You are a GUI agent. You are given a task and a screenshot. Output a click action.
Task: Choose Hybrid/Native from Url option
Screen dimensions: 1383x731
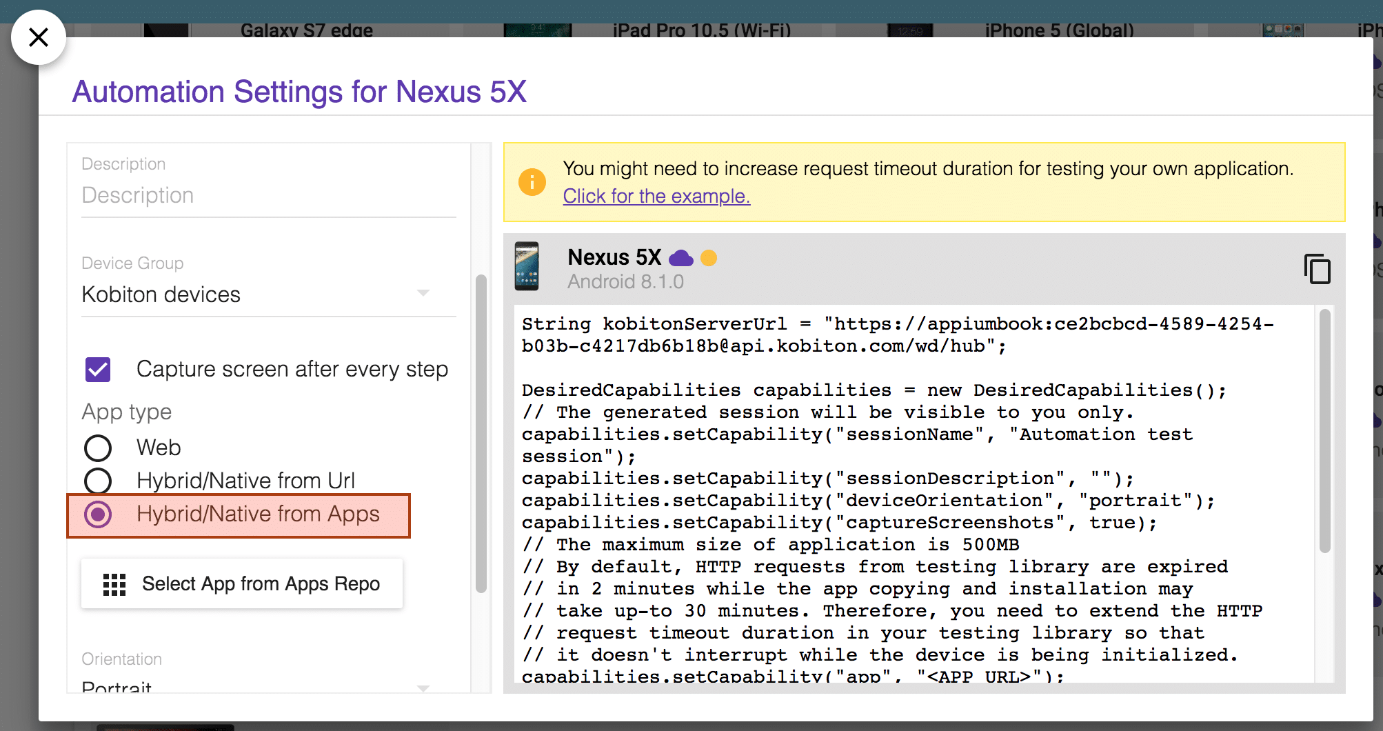[x=98, y=481]
